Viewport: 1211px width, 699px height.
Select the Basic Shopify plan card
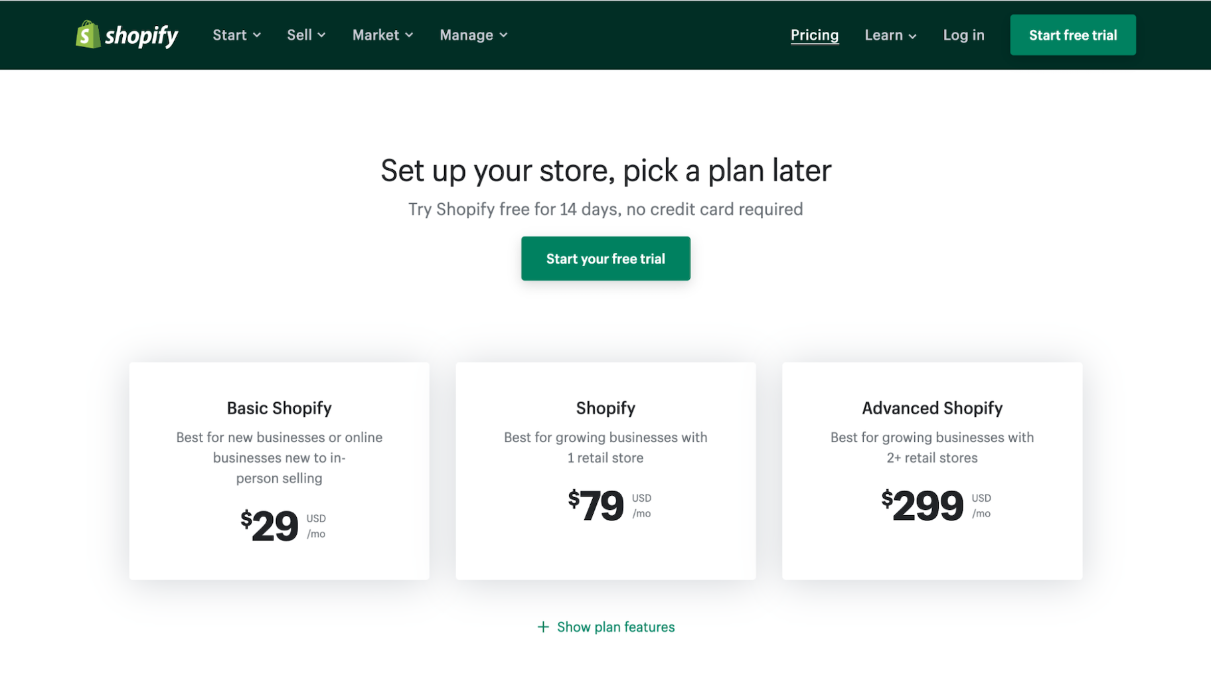point(279,470)
